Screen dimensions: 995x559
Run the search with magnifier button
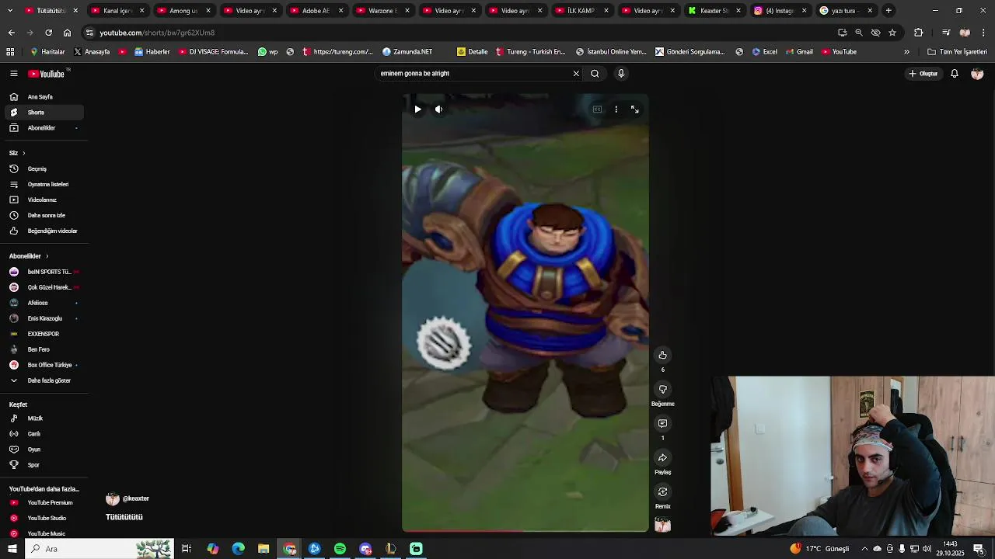(x=595, y=74)
